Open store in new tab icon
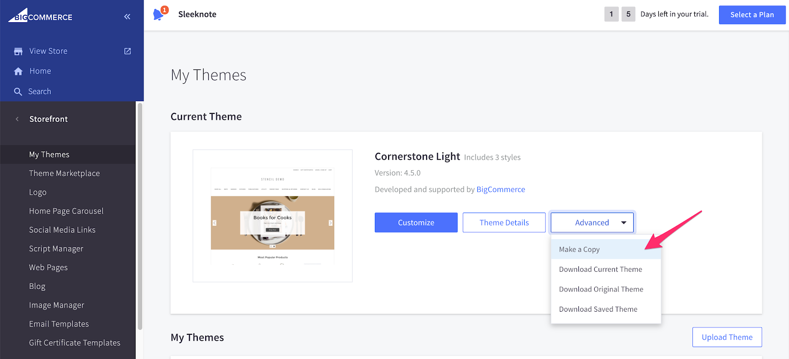 [128, 51]
